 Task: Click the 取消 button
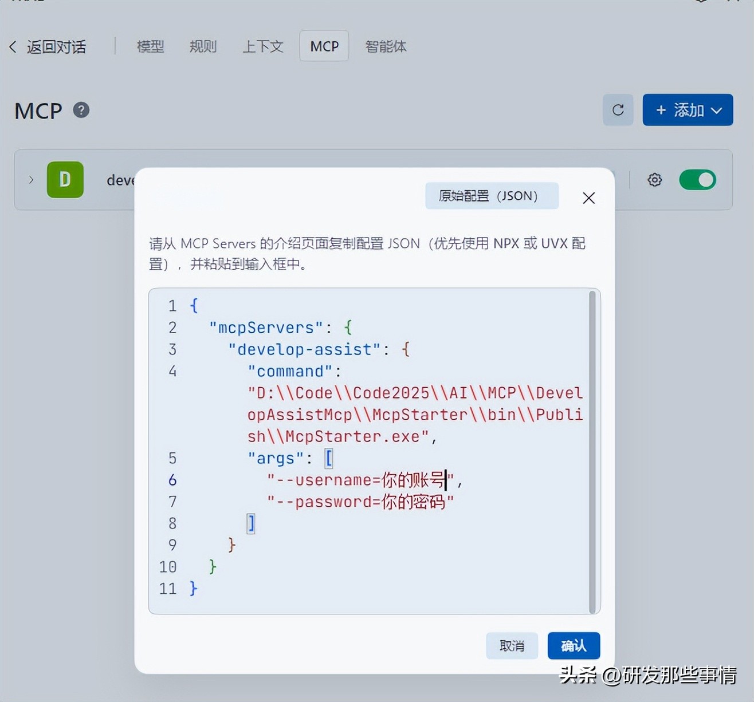click(512, 646)
